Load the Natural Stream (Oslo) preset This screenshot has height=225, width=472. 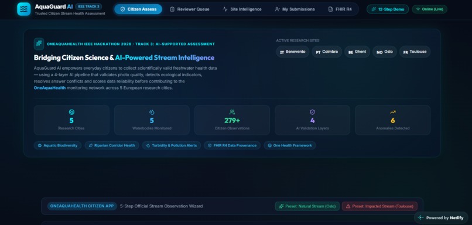point(307,206)
